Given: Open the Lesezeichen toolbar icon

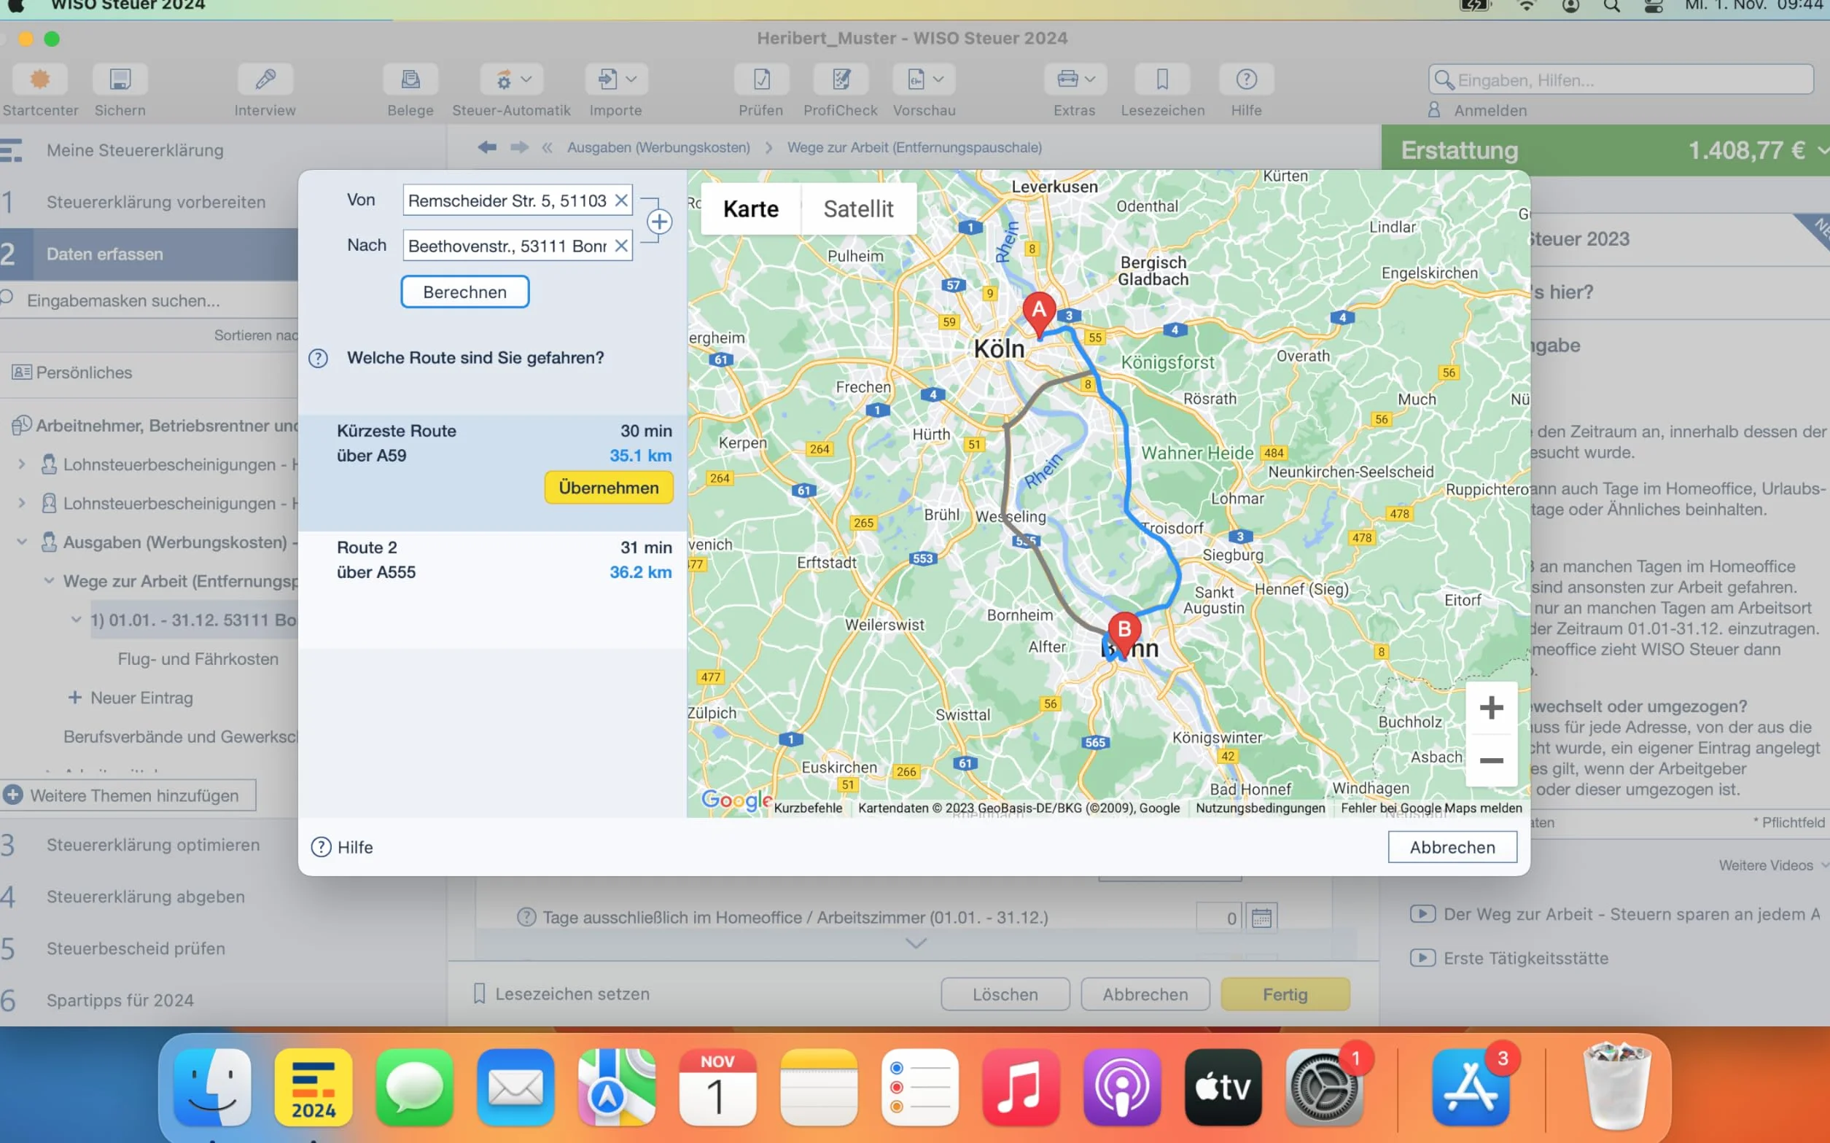Looking at the screenshot, I should point(1162,79).
